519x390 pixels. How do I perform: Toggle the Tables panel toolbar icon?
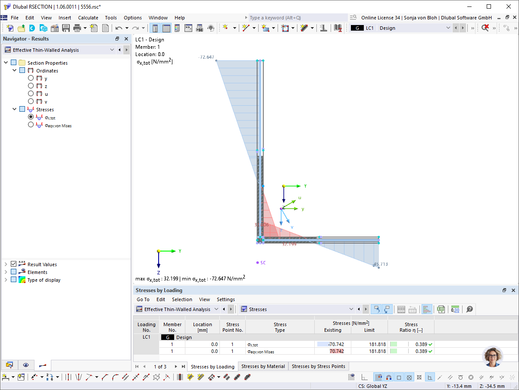click(166, 28)
